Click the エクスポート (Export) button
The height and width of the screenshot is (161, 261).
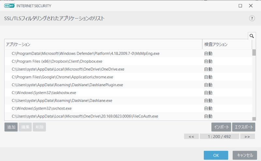244,127
